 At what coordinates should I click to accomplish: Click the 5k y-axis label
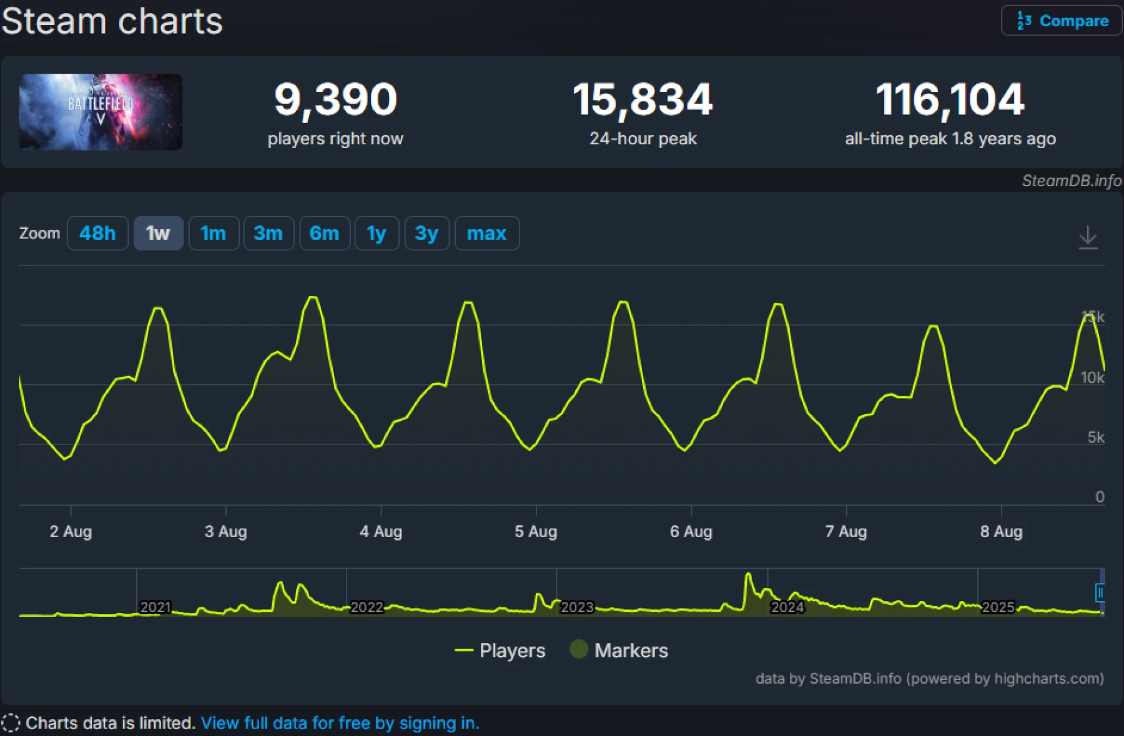tap(1096, 437)
